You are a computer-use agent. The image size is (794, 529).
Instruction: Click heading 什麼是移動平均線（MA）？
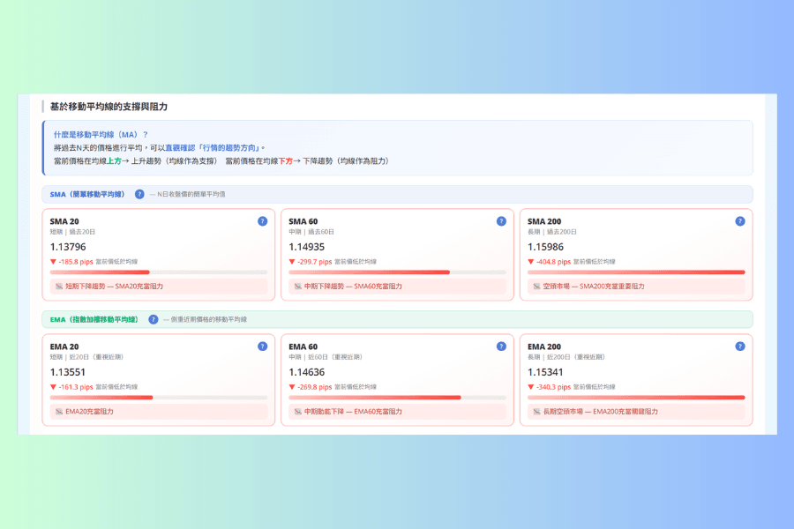pos(101,135)
